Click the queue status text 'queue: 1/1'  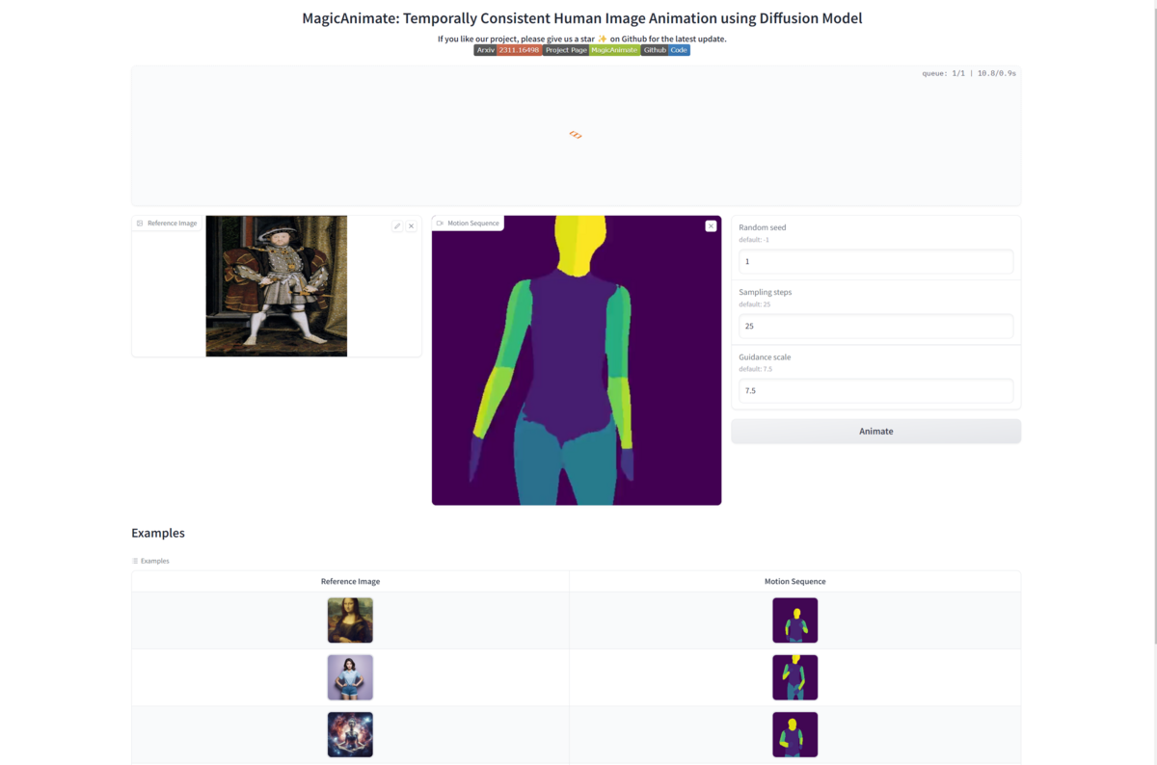(x=944, y=73)
